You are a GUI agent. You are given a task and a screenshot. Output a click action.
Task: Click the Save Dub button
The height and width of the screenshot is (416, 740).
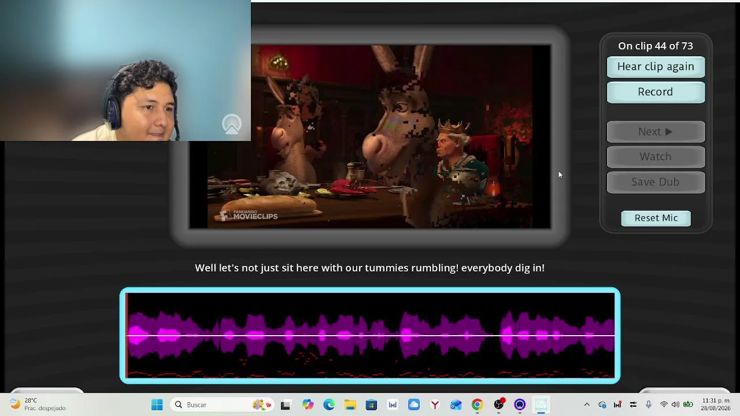coord(656,182)
